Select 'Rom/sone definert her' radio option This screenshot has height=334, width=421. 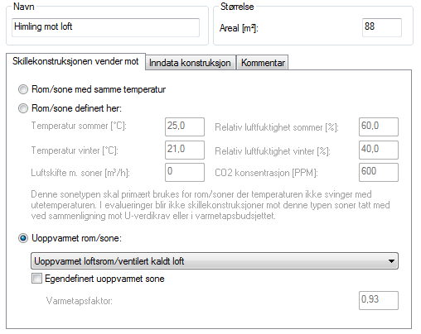pyautogui.click(x=23, y=108)
